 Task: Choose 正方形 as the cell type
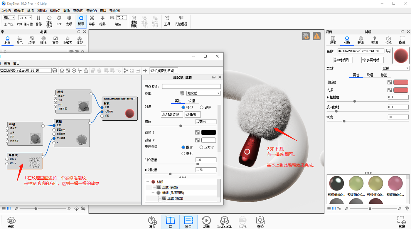(x=201, y=147)
